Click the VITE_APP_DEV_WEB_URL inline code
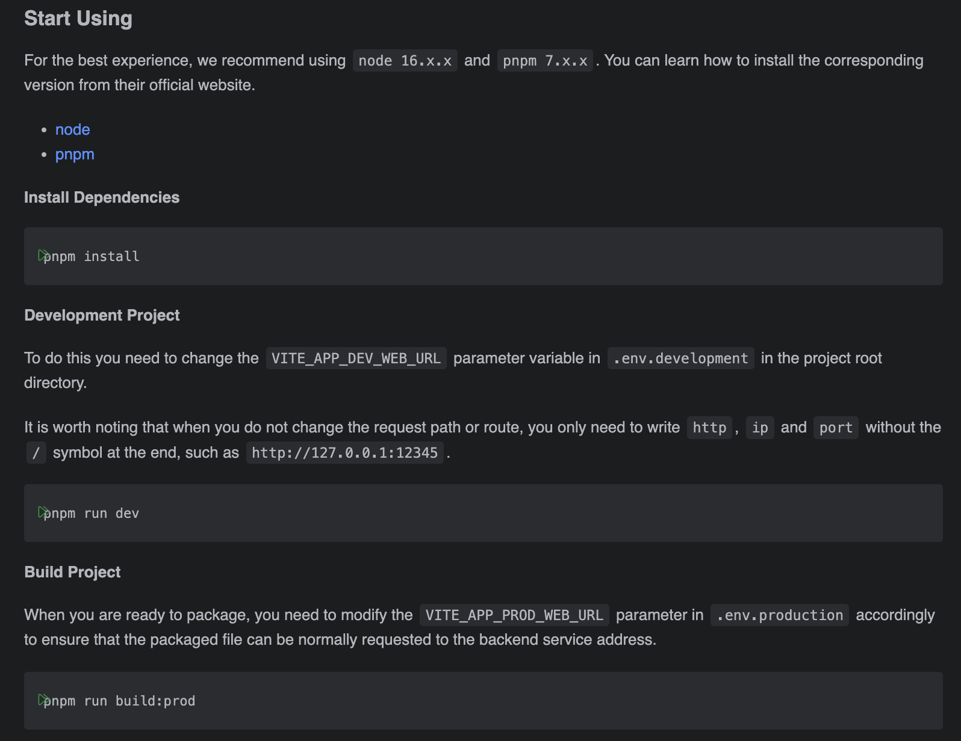 tap(356, 358)
